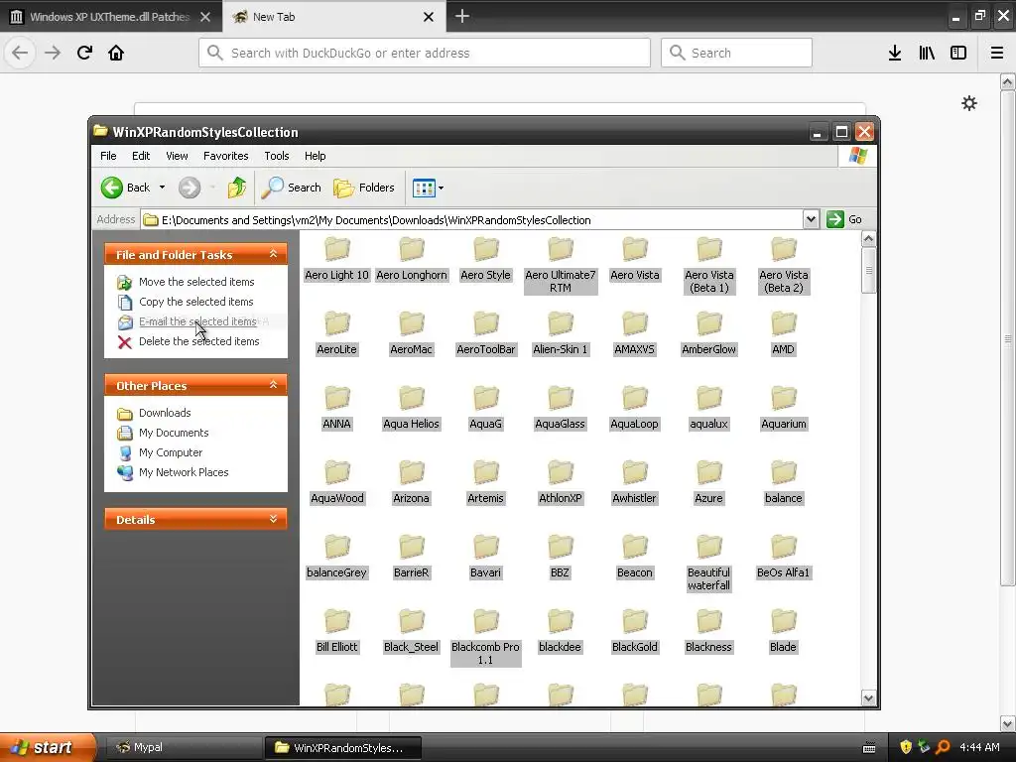Open the Edit menu
Screen dimensions: 1016x762
point(141,156)
